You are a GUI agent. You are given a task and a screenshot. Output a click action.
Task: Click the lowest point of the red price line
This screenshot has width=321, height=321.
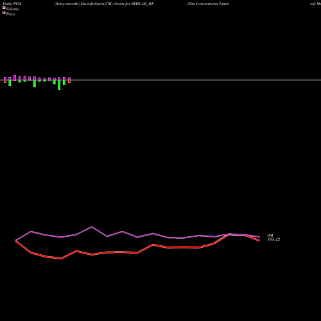[x=62, y=259]
